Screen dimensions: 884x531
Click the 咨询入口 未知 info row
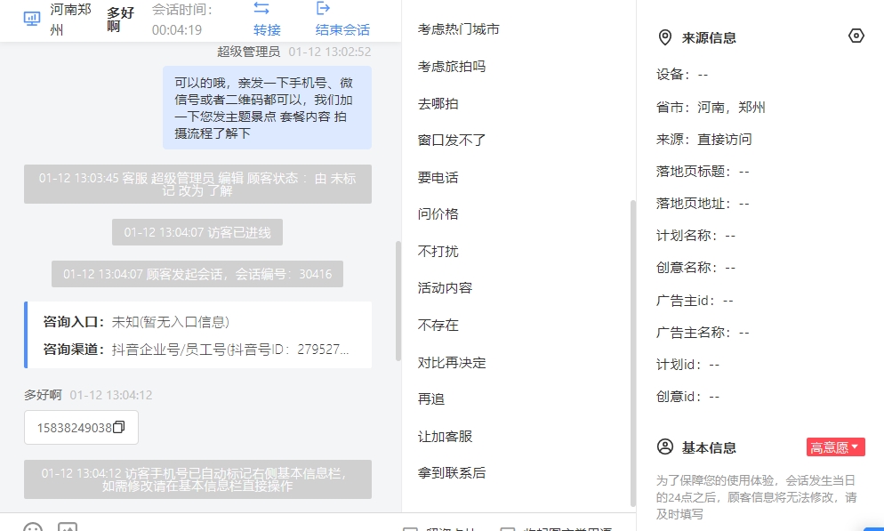point(136,322)
